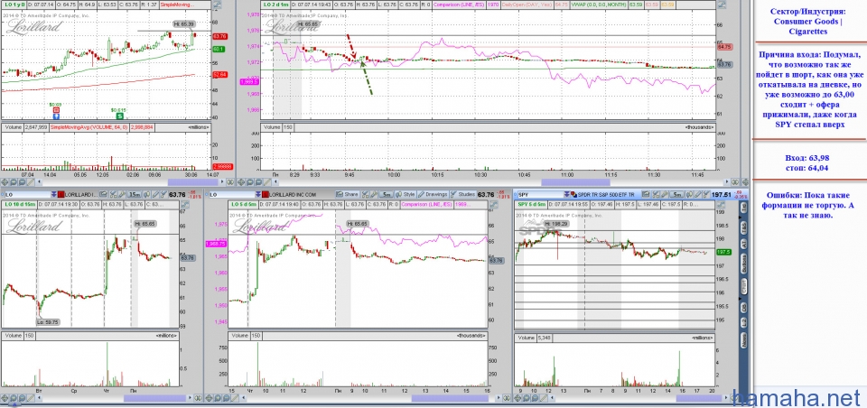
Task: Open the L2 sidebar tab
Action: click(x=743, y=321)
